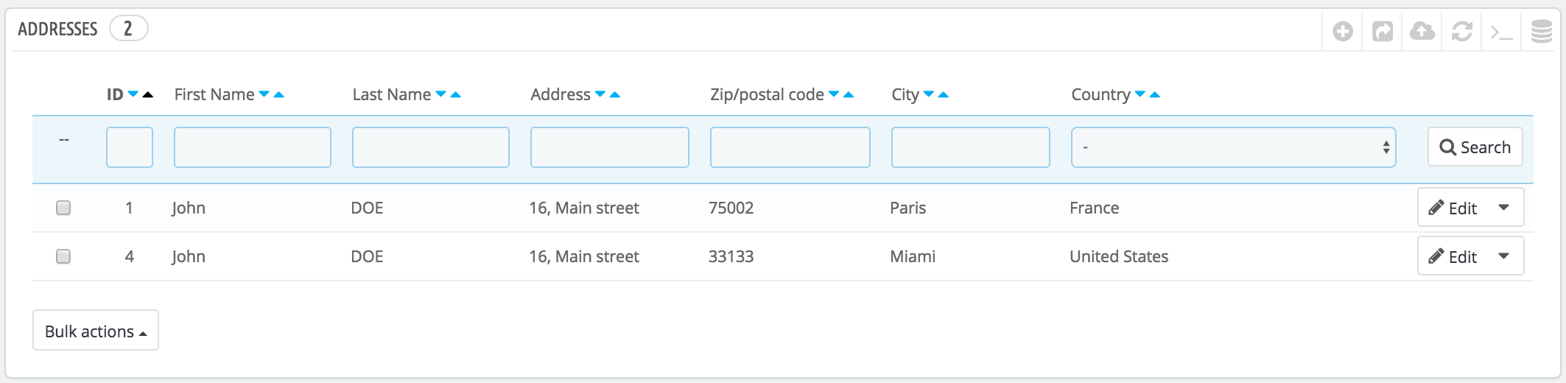Click the Search button

coord(1475,147)
